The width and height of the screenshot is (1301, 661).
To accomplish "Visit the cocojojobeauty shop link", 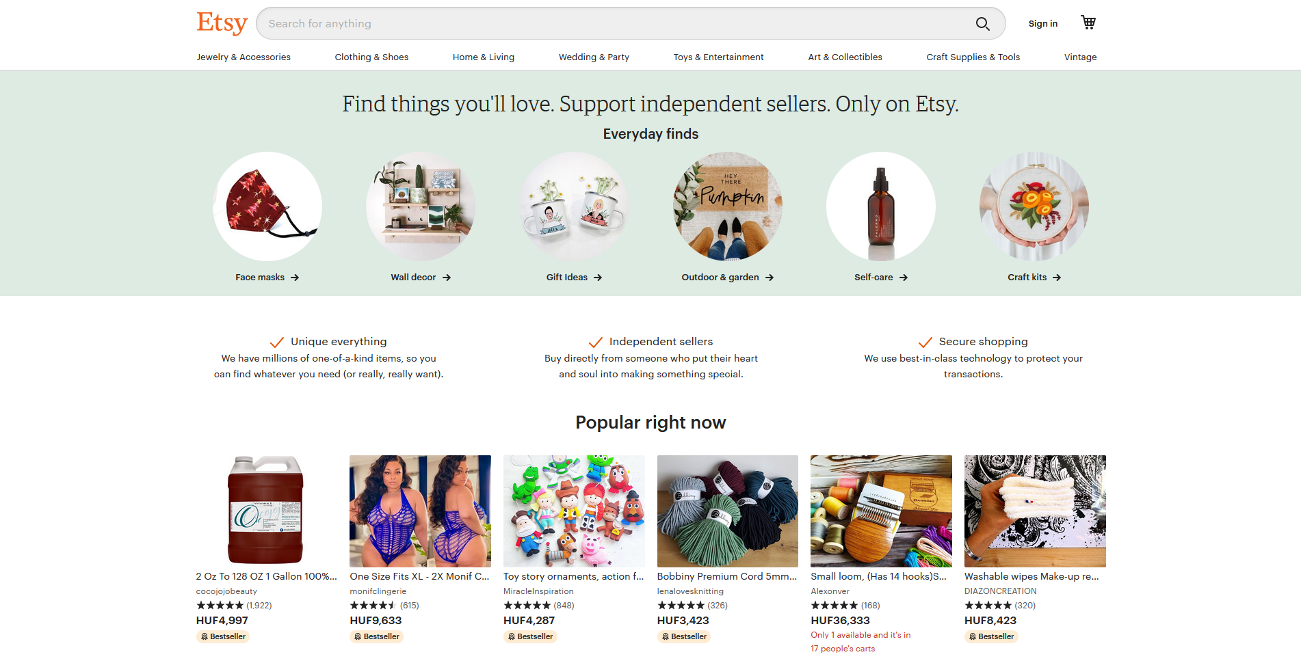I will tap(226, 591).
